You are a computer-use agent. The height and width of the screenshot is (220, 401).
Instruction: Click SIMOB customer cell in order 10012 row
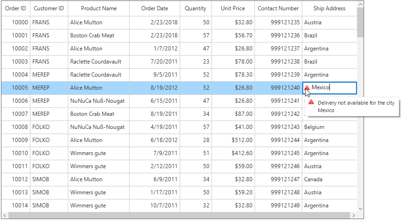49,179
